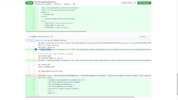The height and width of the screenshot is (100, 178).
Task: Click the '- tracing-server' line
Action: pos(48,14)
